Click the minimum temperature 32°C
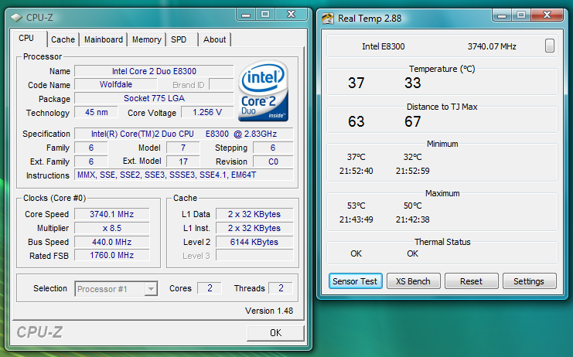573x357 pixels. 413,157
